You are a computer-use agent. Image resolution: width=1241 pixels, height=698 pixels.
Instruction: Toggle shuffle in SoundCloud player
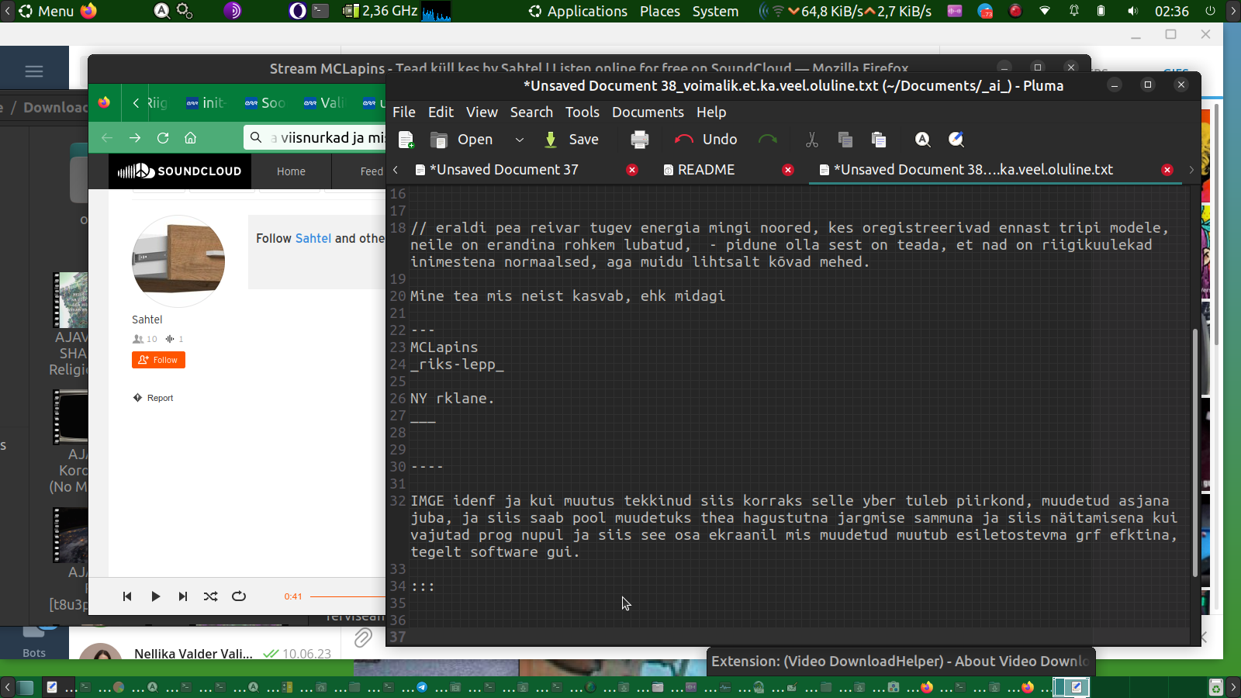[x=210, y=596]
